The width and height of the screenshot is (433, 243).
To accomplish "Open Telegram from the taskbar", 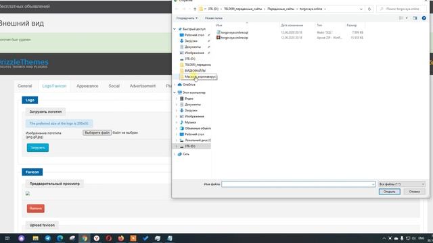I will [x=48, y=238].
